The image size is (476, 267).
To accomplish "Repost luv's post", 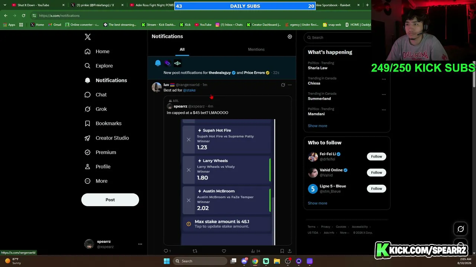I will pos(195,251).
